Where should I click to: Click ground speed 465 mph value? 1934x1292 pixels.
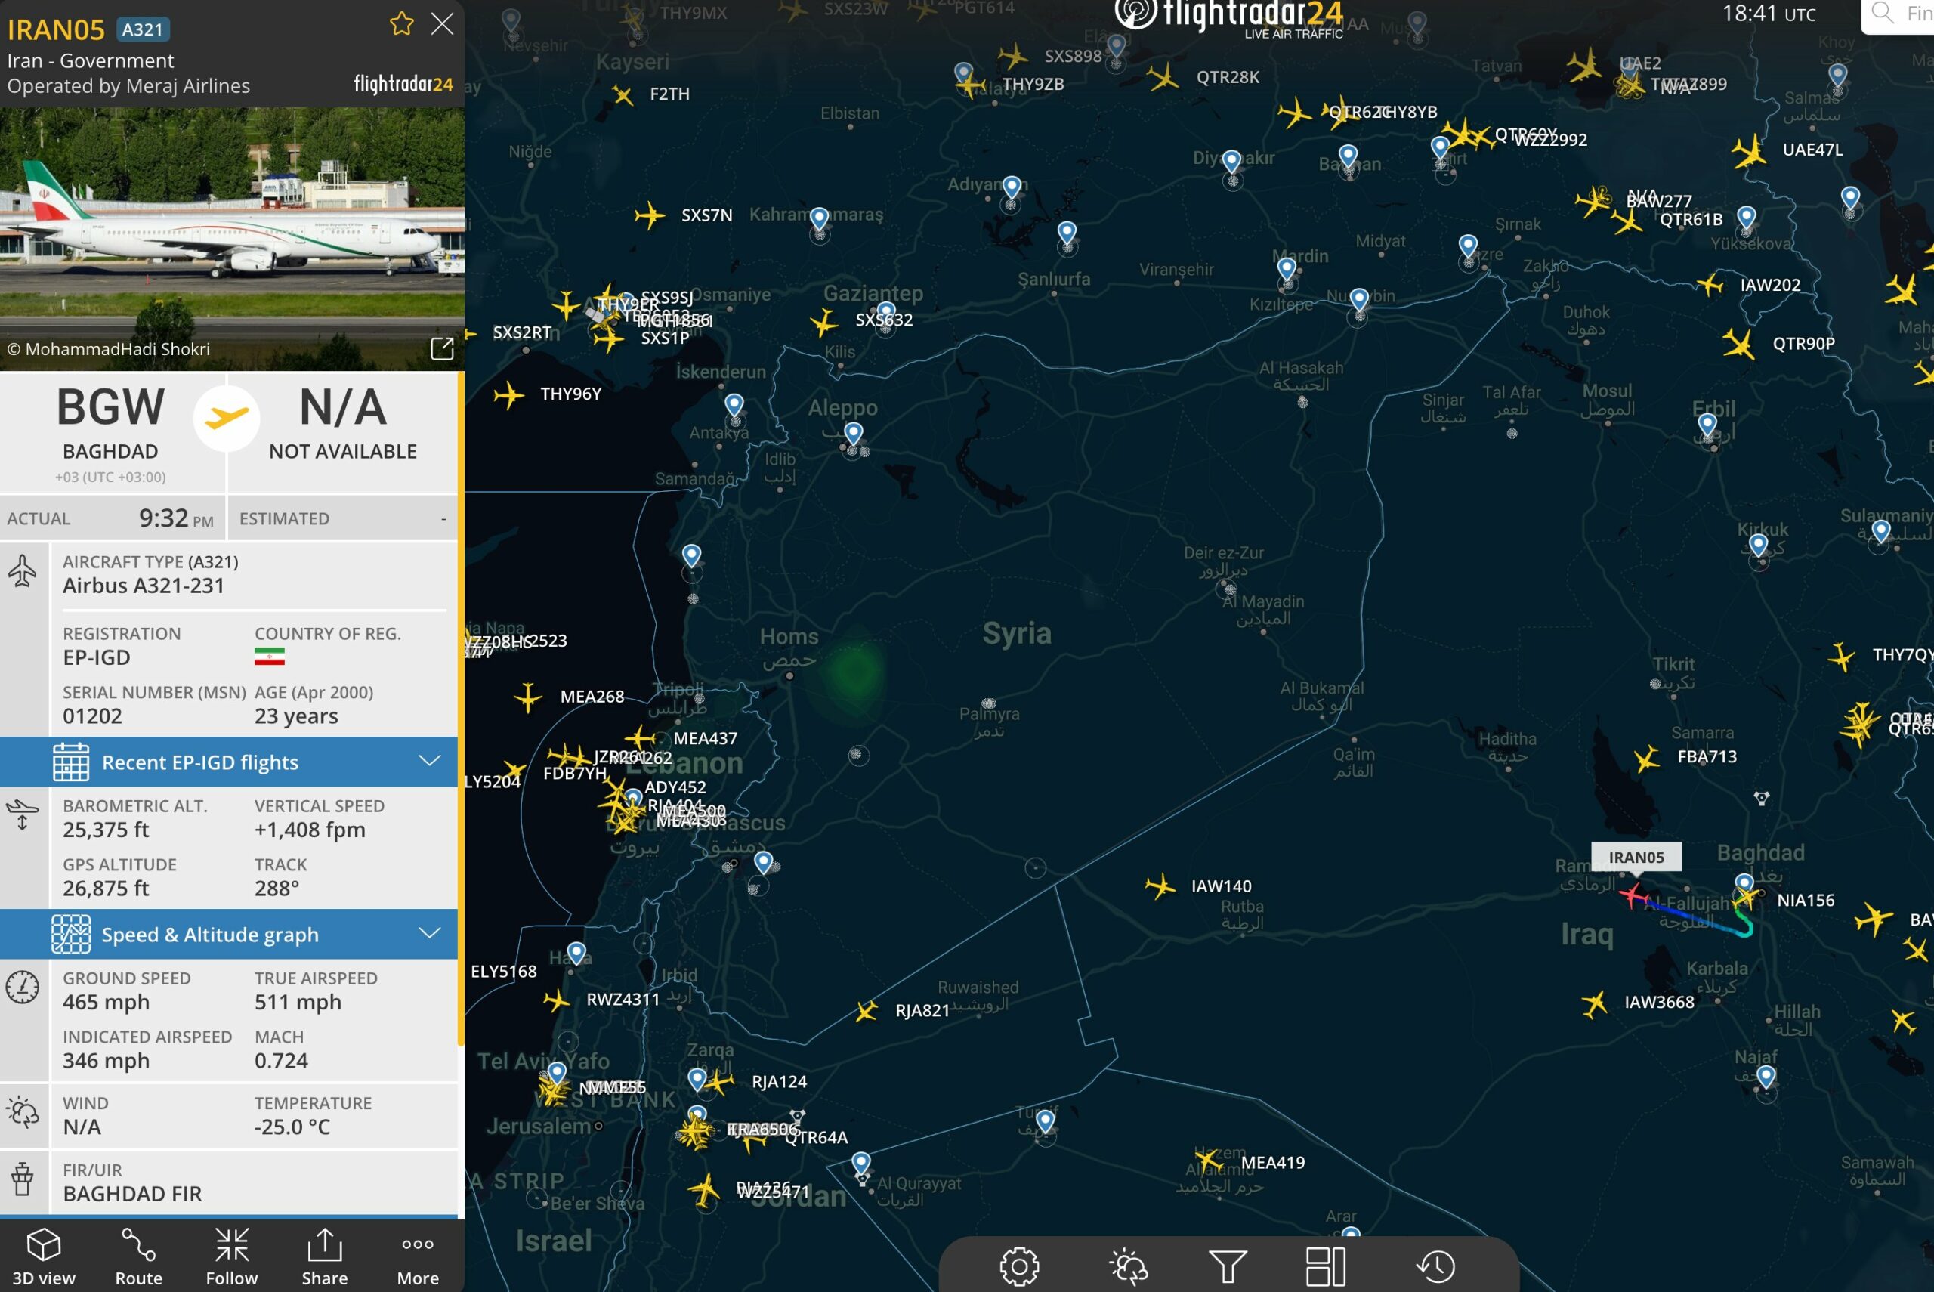point(107,1002)
